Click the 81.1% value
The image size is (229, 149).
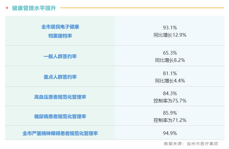click(x=170, y=74)
